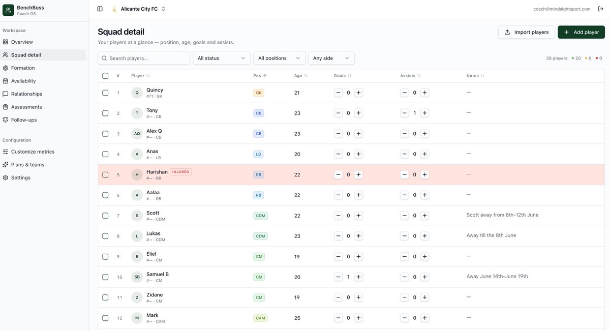Sort by the Pos column arrow
Image resolution: width=610 pixels, height=331 pixels.
coord(265,76)
